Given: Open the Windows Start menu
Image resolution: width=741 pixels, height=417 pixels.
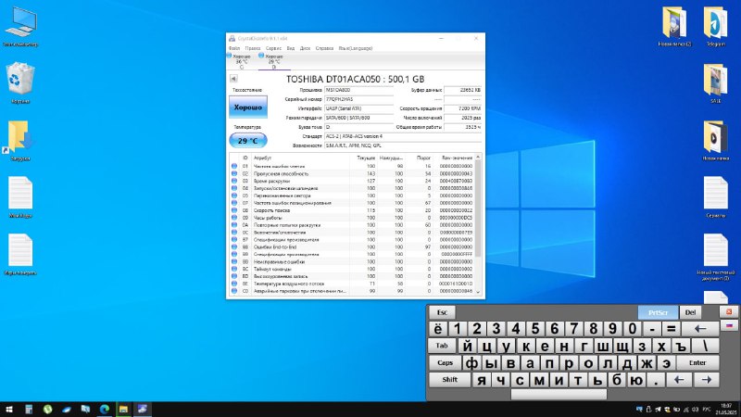Looking at the screenshot, I should [9, 409].
